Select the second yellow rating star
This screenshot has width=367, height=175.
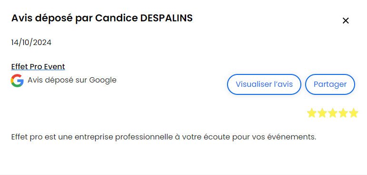pyautogui.click(x=322, y=113)
